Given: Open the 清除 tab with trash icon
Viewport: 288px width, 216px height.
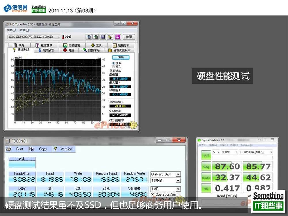Looking at the screenshot, I should (x=19, y=45).
